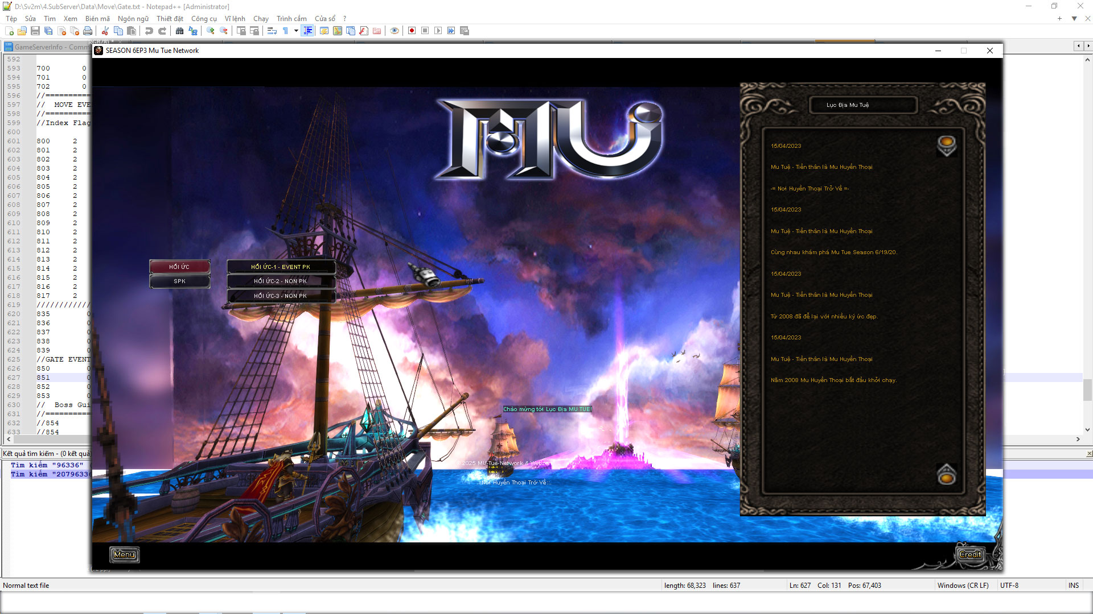This screenshot has width=1093, height=614.
Task: Click the Close document toolbar icon
Action: coord(61,31)
